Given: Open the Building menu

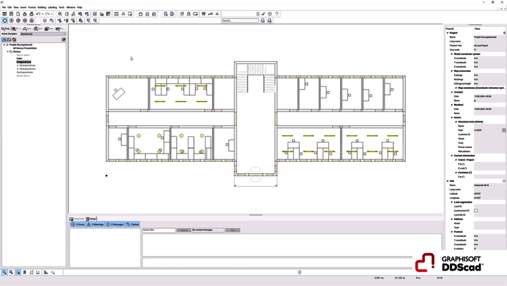Looking at the screenshot, I should pos(42,7).
